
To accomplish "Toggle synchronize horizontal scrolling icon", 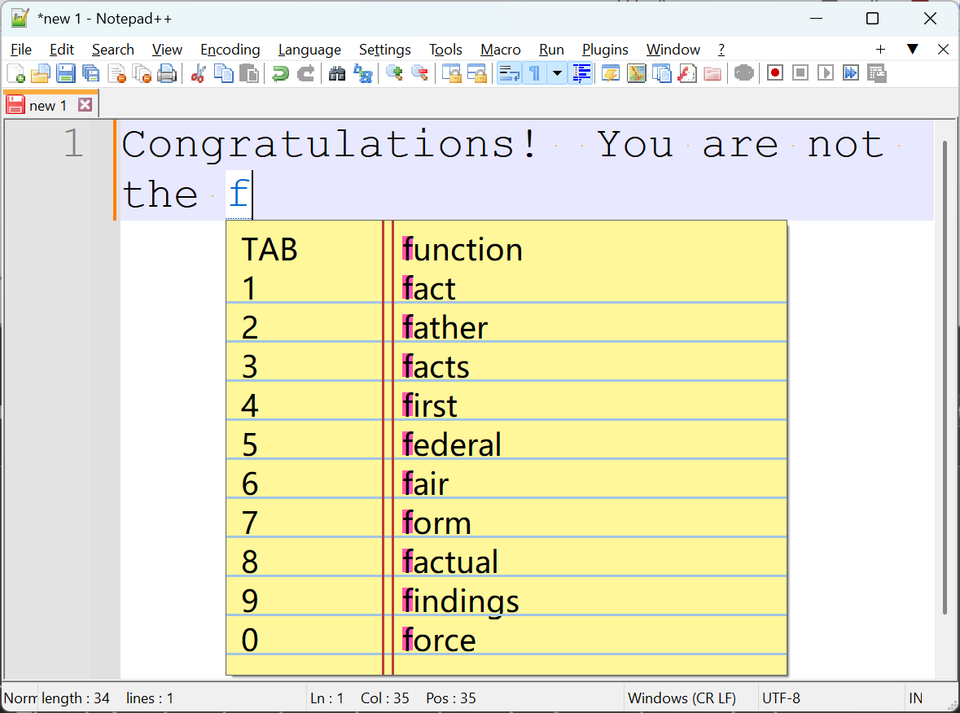I will [477, 73].
